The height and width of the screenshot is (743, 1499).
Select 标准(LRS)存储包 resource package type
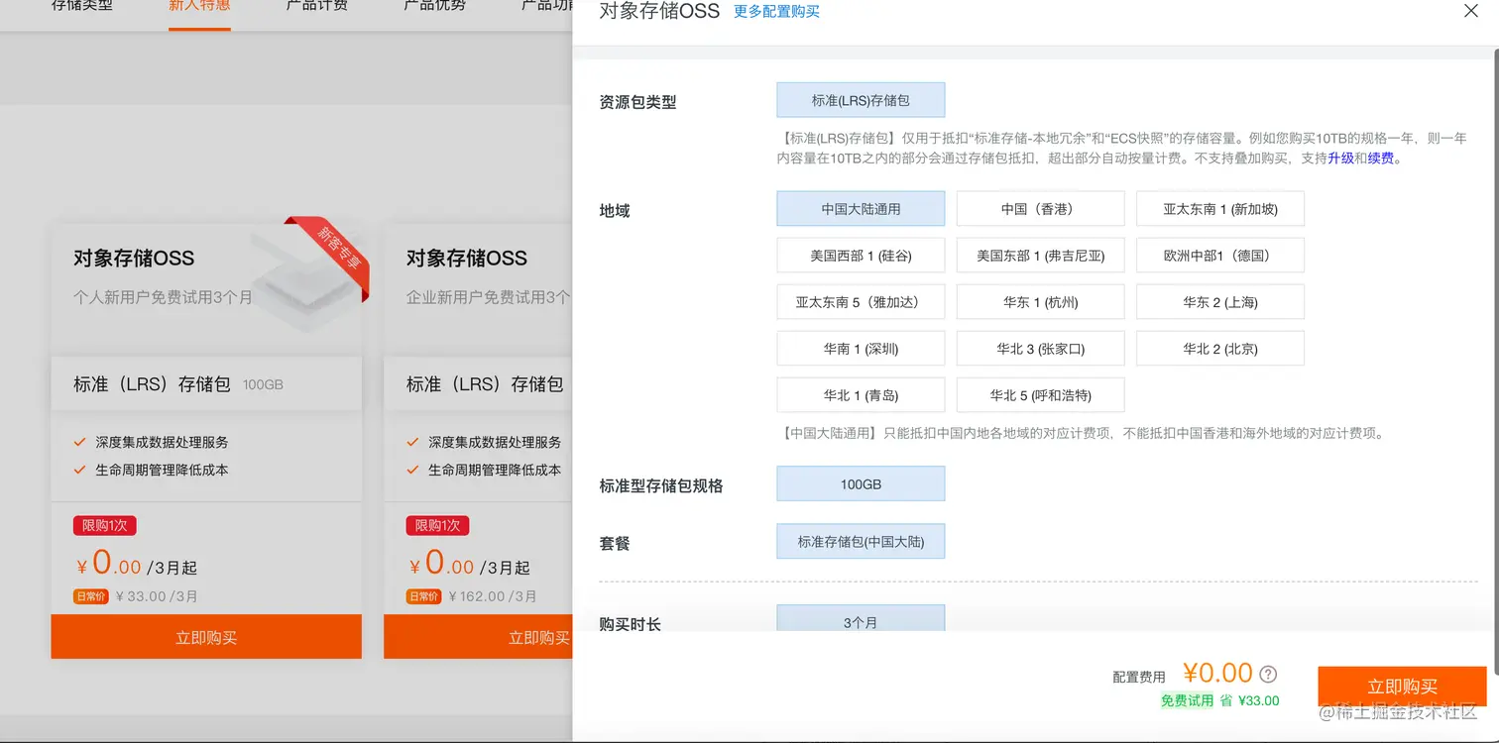click(x=861, y=100)
